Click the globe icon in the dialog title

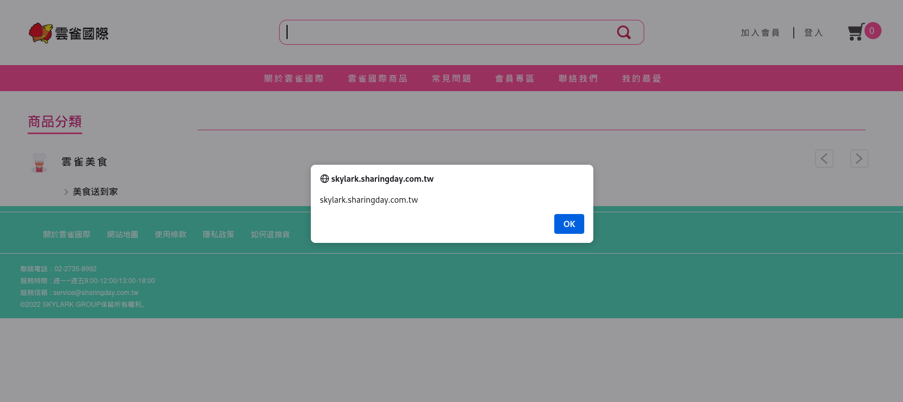[324, 179]
